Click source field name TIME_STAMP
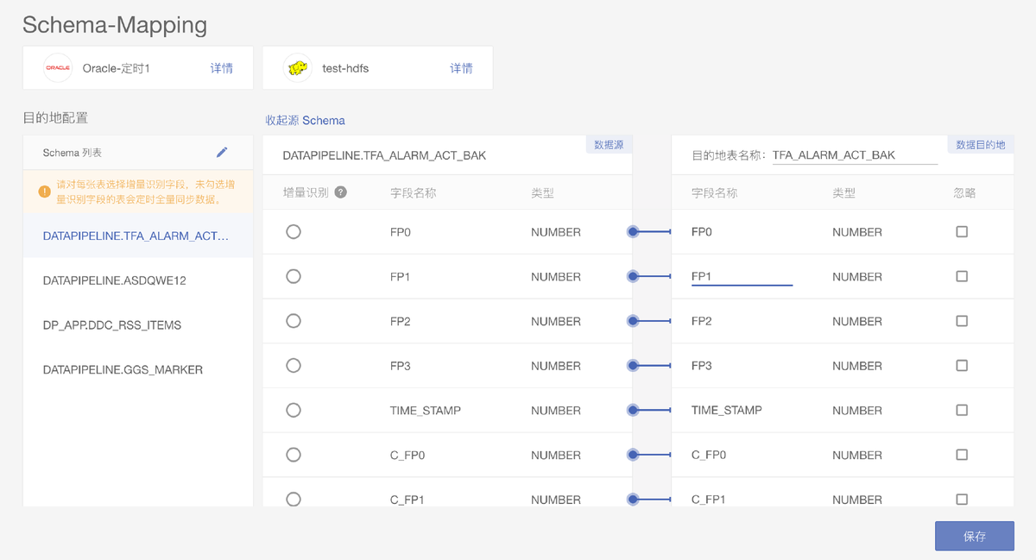The image size is (1036, 560). 426,410
